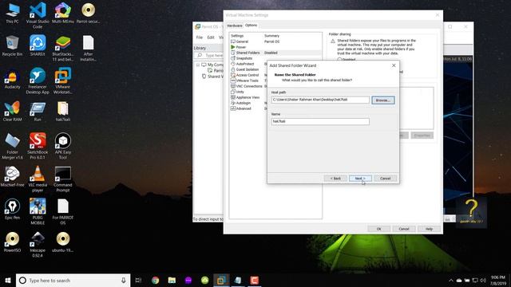Switch to the Hardware tab

(234, 26)
